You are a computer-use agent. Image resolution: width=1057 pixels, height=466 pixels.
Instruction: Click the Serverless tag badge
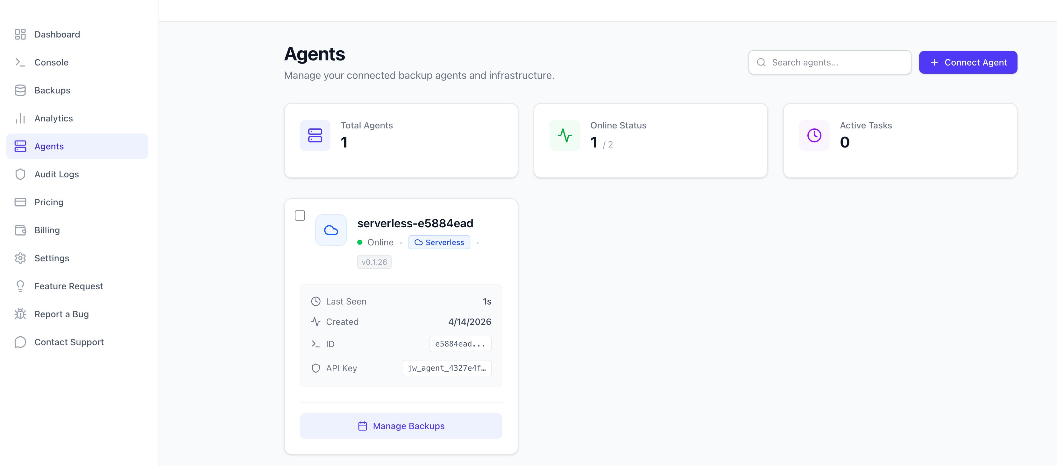coord(439,242)
